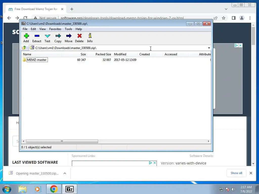This screenshot has height=194, width=259.
Task: Click the Chrome back navigation arrow
Action: (x=9, y=18)
